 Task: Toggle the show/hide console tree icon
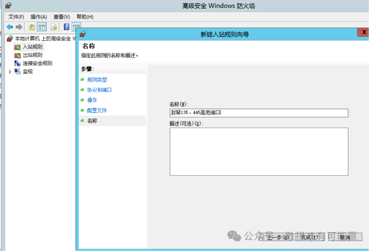point(42,27)
